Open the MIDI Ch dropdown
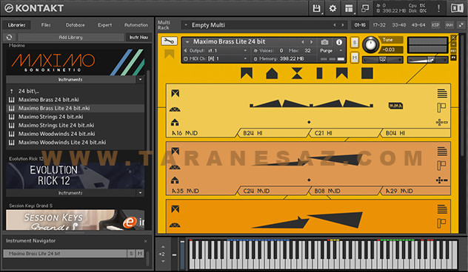The width and height of the screenshot is (468, 272). pos(245,58)
